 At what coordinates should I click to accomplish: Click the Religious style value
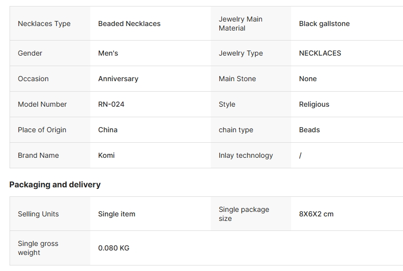coord(314,105)
